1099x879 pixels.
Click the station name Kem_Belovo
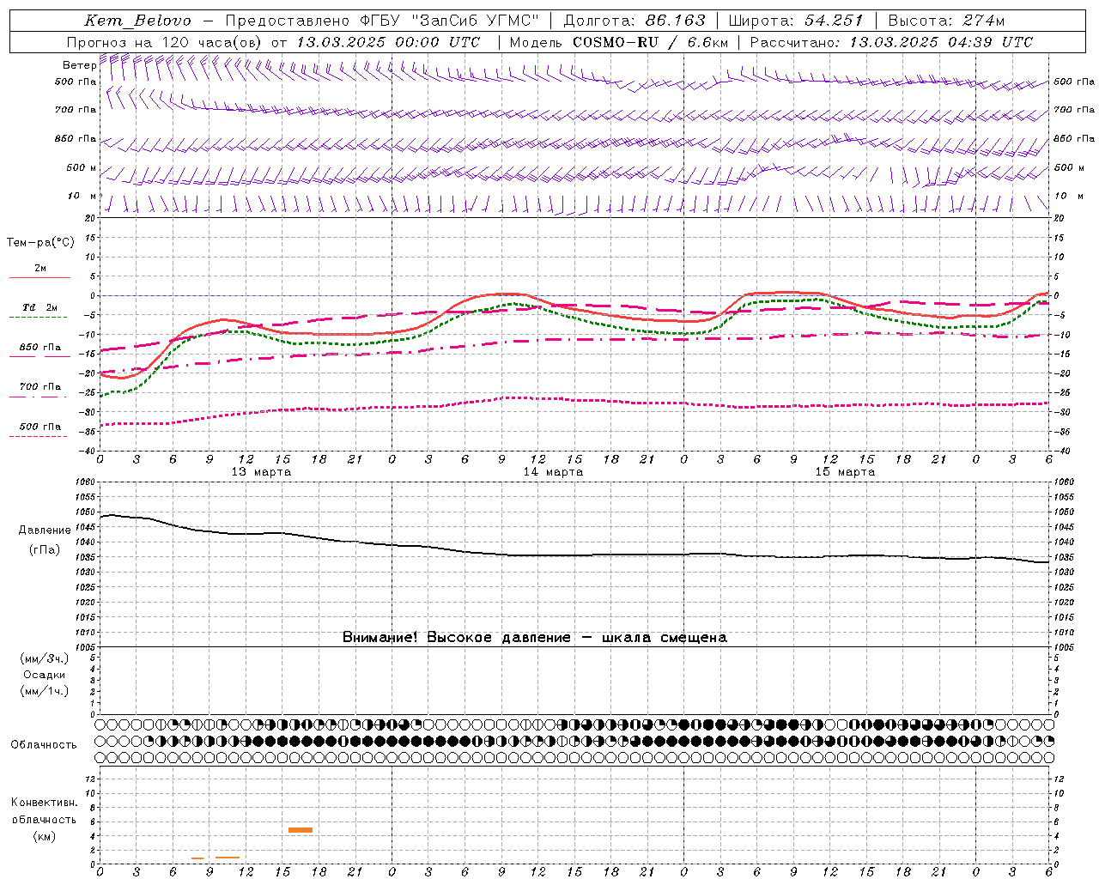[x=138, y=21]
